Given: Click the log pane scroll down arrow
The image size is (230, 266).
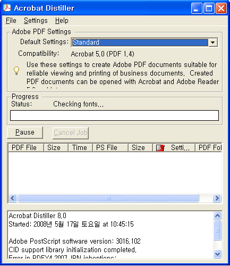Looking at the screenshot, I should [217, 254].
